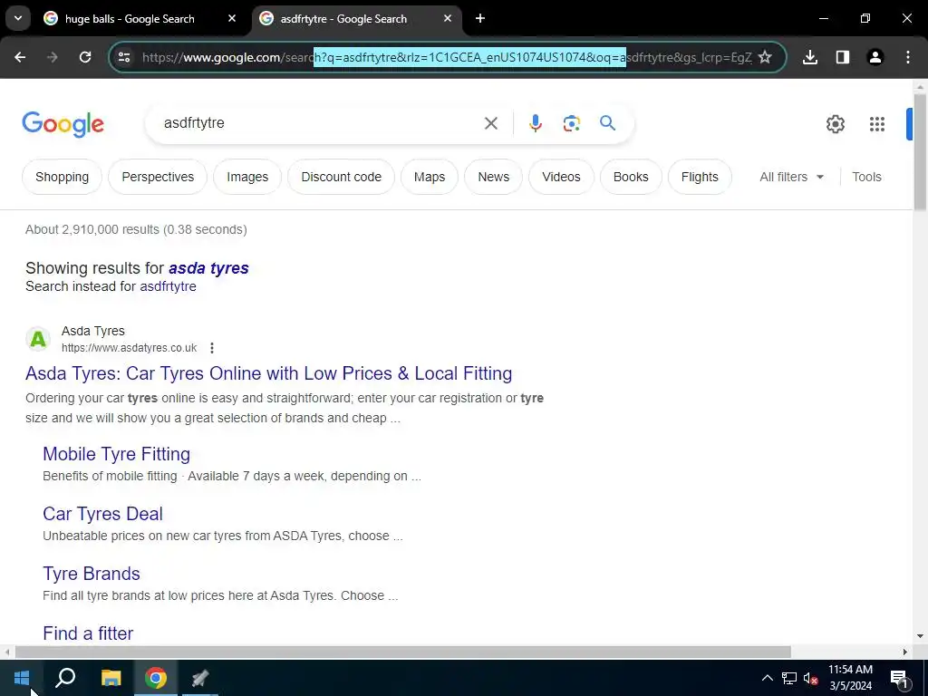Open Asda Tyres: Car Tyres Online result
Viewport: 928px width, 696px height.
(x=268, y=373)
